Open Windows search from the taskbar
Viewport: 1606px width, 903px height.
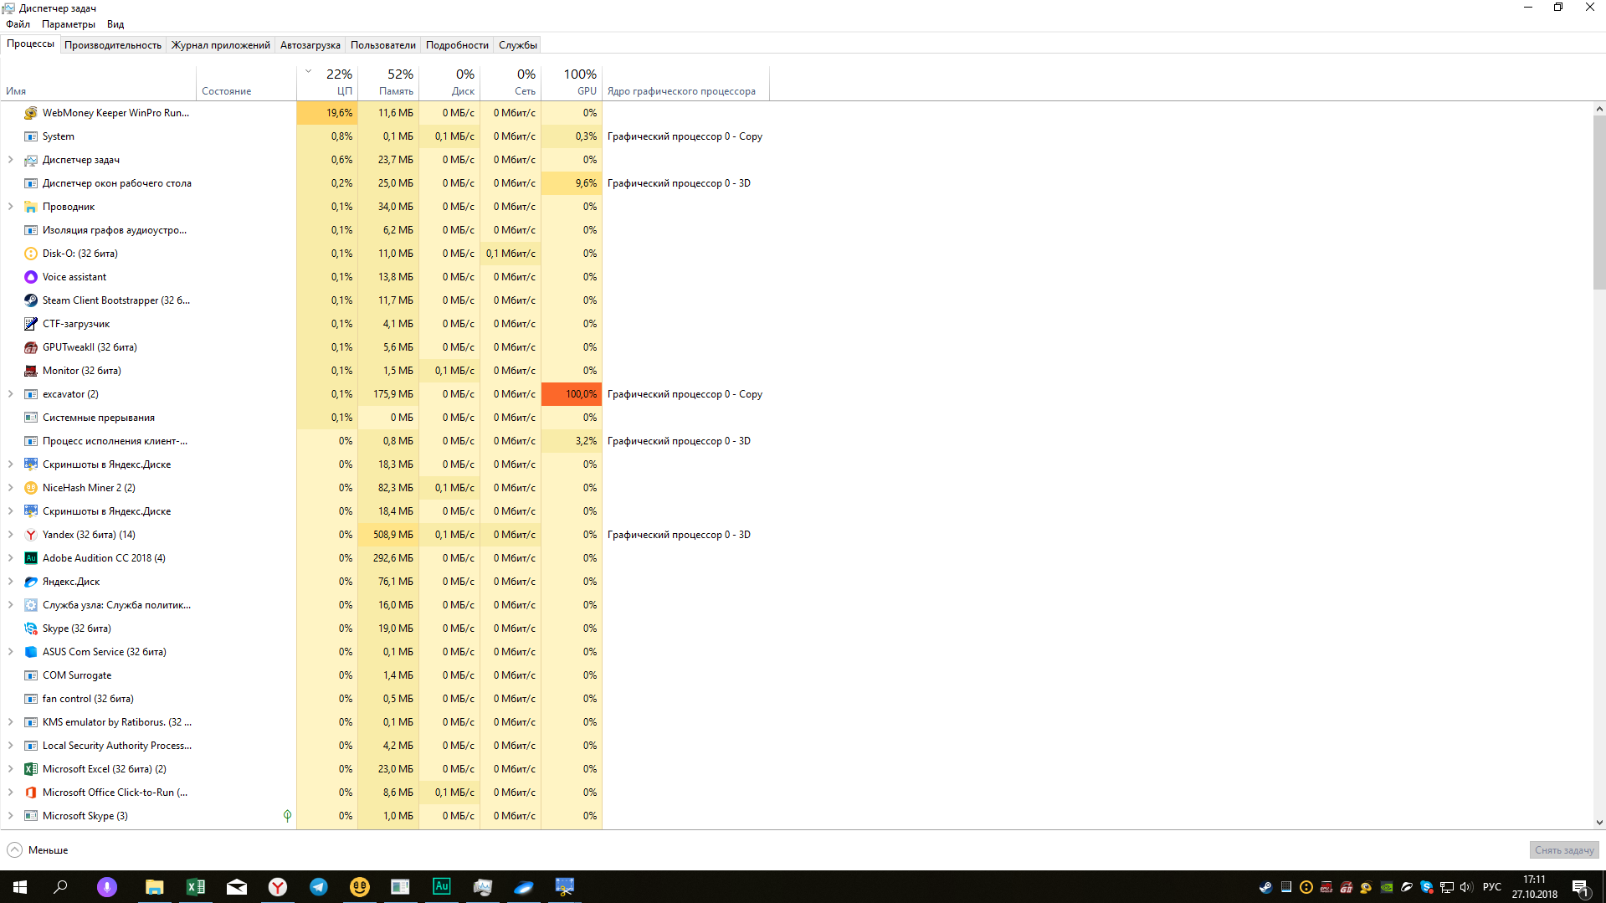[x=60, y=887]
